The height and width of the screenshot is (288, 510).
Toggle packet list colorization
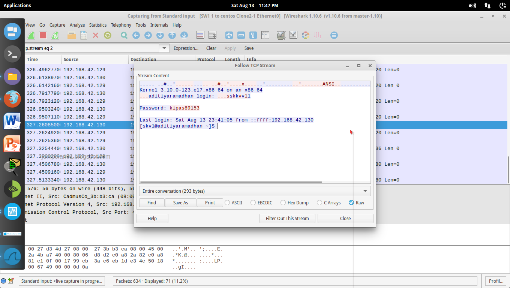pos(201,35)
